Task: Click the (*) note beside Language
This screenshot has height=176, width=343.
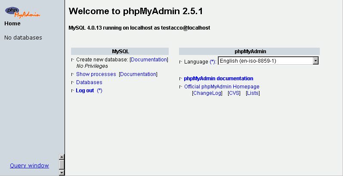Action: pos(213,62)
